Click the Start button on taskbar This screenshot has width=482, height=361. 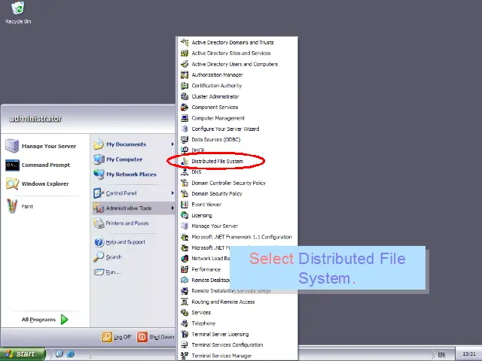(x=22, y=354)
